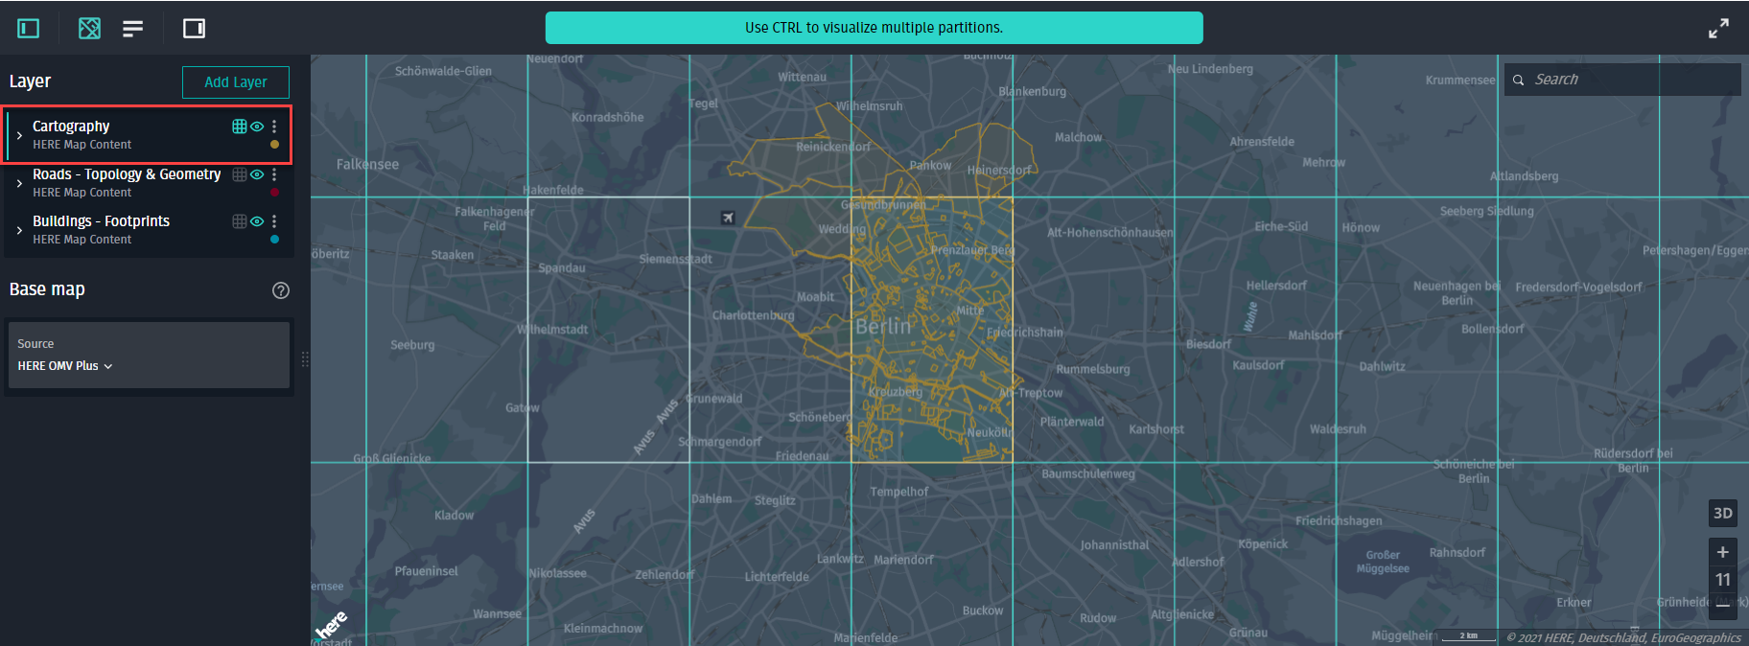Expand the Cartography layer details
1749x646 pixels.
[19, 135]
